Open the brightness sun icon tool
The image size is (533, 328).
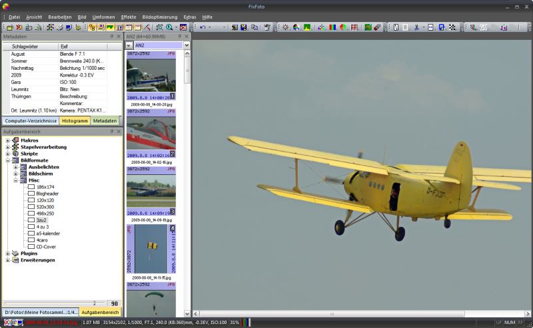tap(286, 27)
